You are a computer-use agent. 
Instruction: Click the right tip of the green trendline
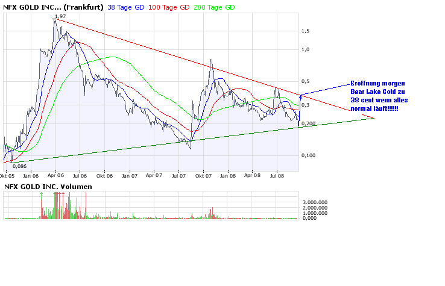click(373, 117)
